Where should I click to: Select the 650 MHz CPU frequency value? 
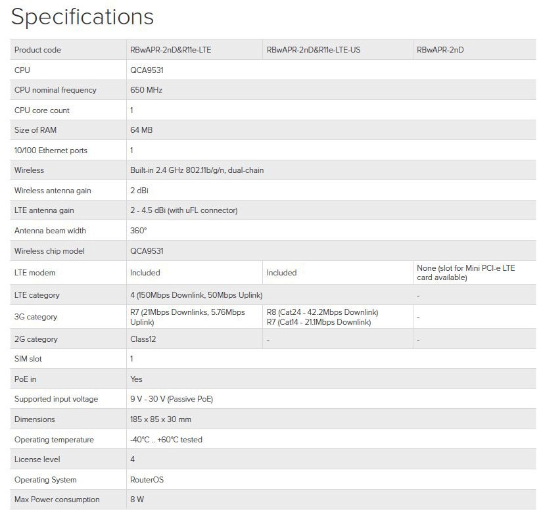(x=146, y=90)
